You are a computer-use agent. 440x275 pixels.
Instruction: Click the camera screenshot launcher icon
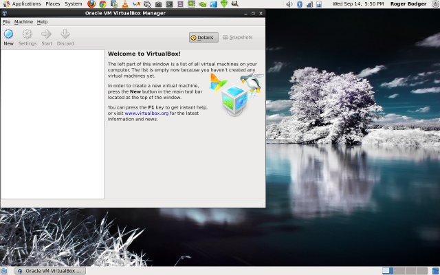pyautogui.click(x=158, y=4)
